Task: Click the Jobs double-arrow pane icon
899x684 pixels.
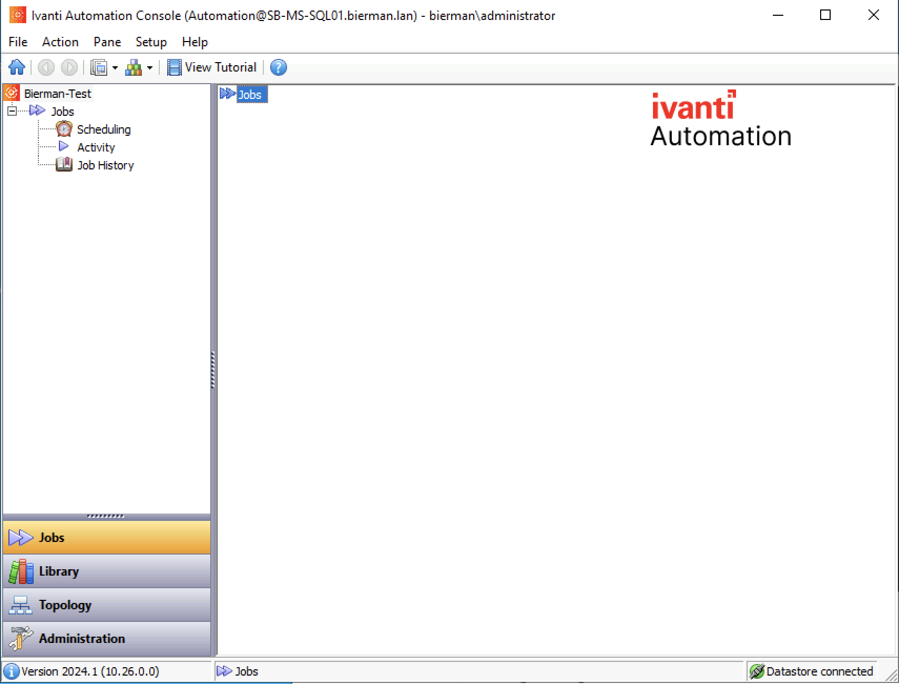Action: (21, 538)
